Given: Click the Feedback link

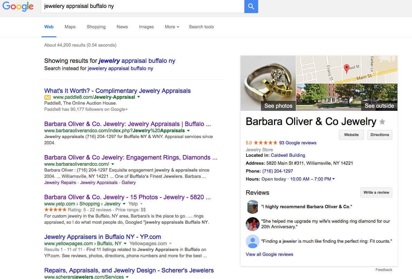Looking at the screenshot, I should 384,270.
